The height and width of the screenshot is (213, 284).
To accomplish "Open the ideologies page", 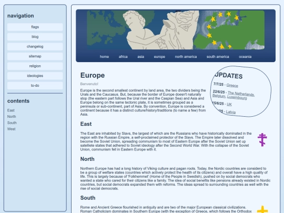I will tap(35, 76).
